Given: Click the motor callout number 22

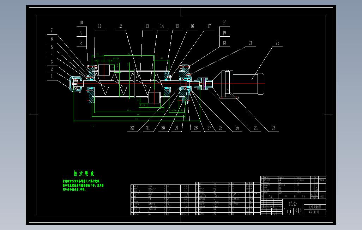Looking at the screenshot, I should pyautogui.click(x=277, y=43).
